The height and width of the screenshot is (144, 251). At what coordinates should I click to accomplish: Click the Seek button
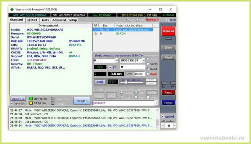(x=100, y=82)
